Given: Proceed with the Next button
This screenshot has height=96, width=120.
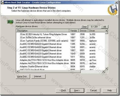Looking at the screenshot, I should click(77, 90).
